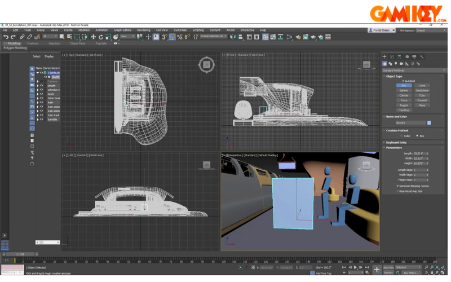Click the Mirror tool icon
This screenshot has width=451, height=282.
point(233,37)
